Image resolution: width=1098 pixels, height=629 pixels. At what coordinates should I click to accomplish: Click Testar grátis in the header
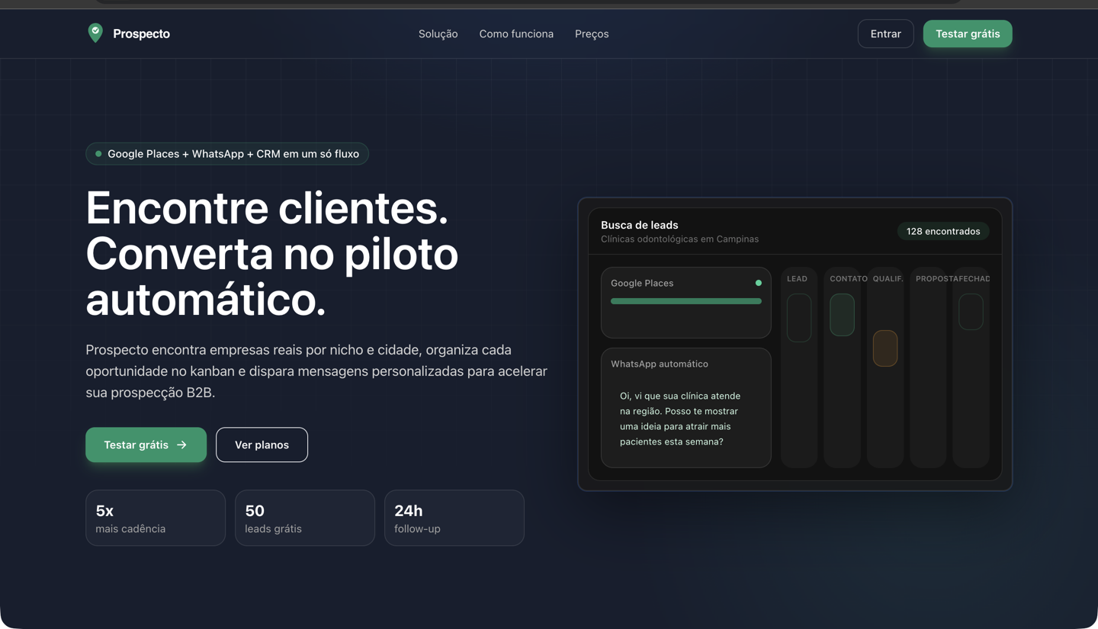point(968,34)
